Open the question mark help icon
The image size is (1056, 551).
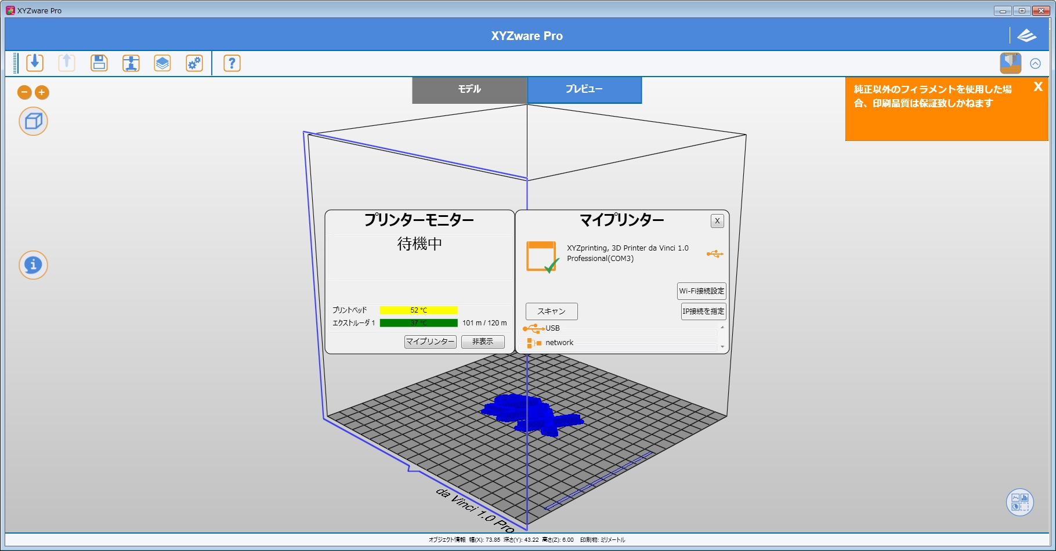point(232,63)
